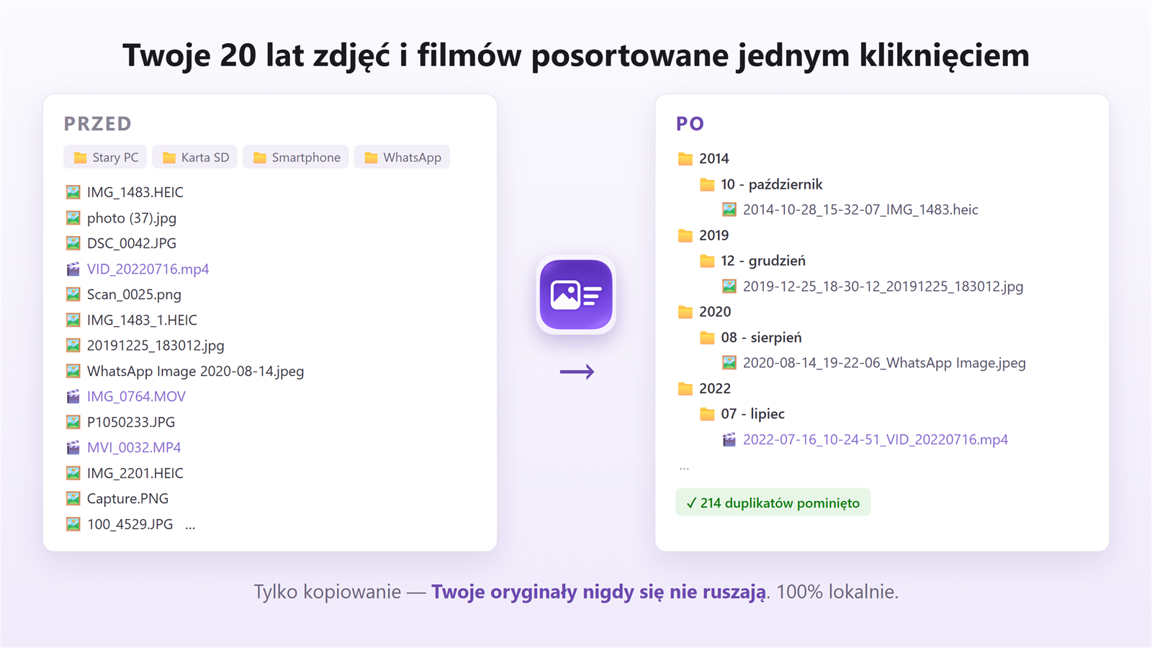Select the video file MVI_0032.MP4

pyautogui.click(x=134, y=448)
